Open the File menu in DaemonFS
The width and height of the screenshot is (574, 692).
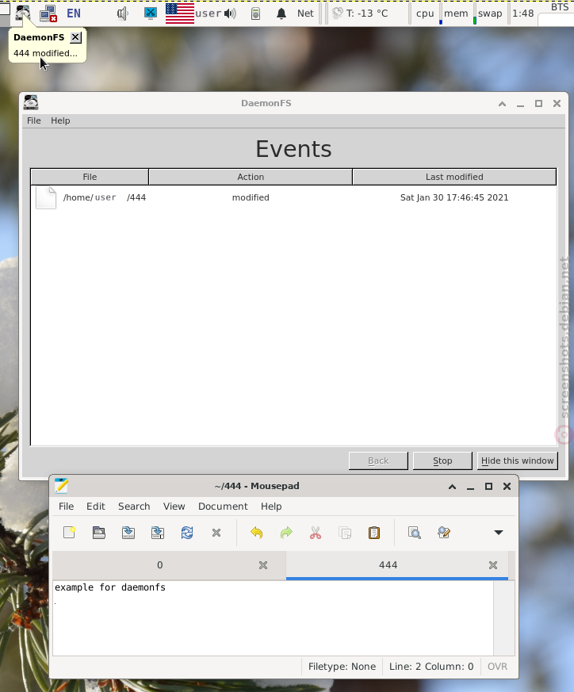pos(34,120)
